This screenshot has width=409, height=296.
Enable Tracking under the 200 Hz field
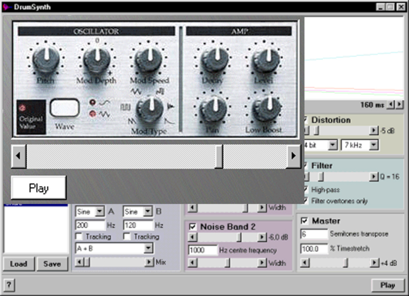pyautogui.click(x=79, y=236)
